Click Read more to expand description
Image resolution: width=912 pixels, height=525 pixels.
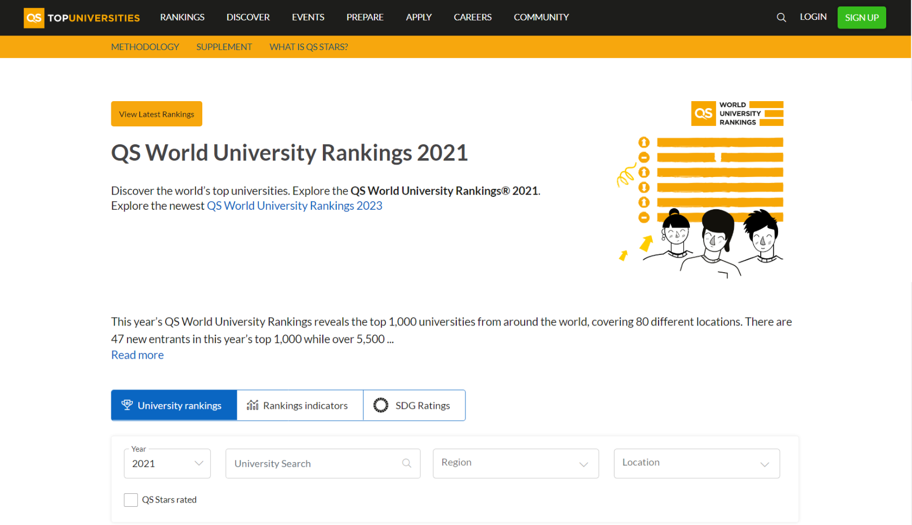[137, 355]
